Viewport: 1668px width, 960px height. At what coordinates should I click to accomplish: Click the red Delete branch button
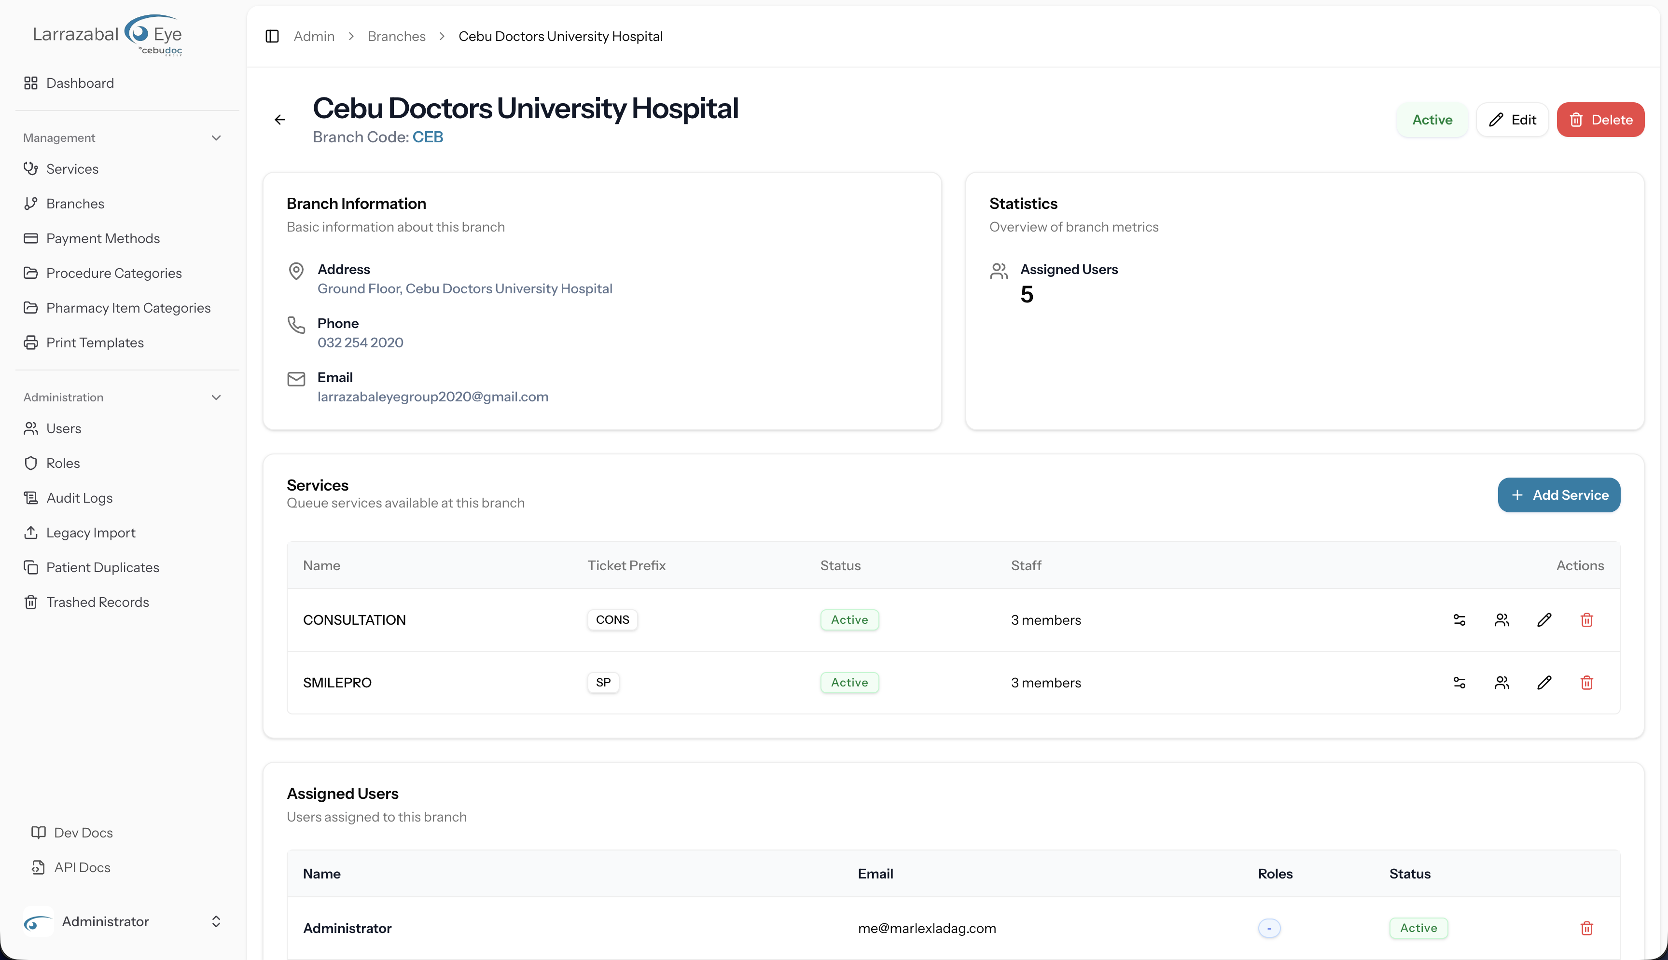pyautogui.click(x=1600, y=119)
